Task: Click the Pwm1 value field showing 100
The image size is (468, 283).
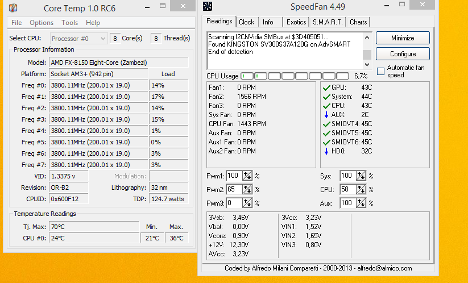Action: (x=235, y=176)
